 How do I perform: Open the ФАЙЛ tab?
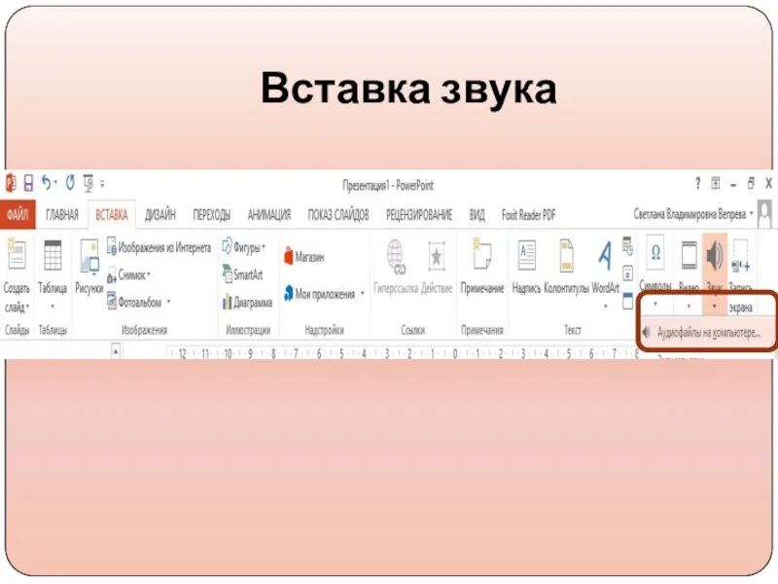tap(18, 215)
